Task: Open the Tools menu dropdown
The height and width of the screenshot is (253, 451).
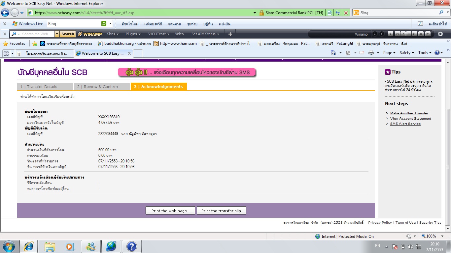Action: click(425, 53)
